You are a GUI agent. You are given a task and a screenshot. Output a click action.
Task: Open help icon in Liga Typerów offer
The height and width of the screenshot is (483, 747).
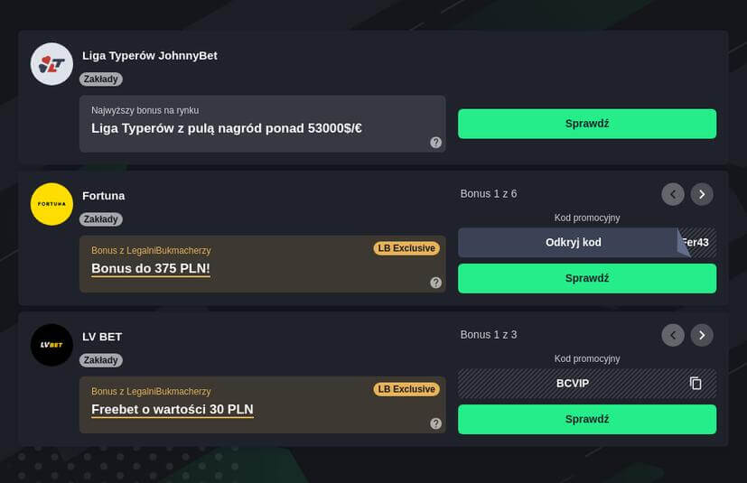tap(435, 142)
